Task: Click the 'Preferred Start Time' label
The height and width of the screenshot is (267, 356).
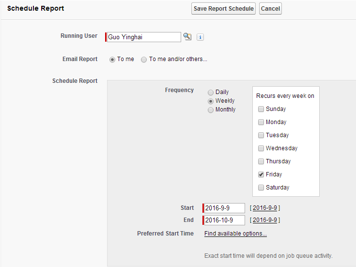Action: pyautogui.click(x=165, y=234)
